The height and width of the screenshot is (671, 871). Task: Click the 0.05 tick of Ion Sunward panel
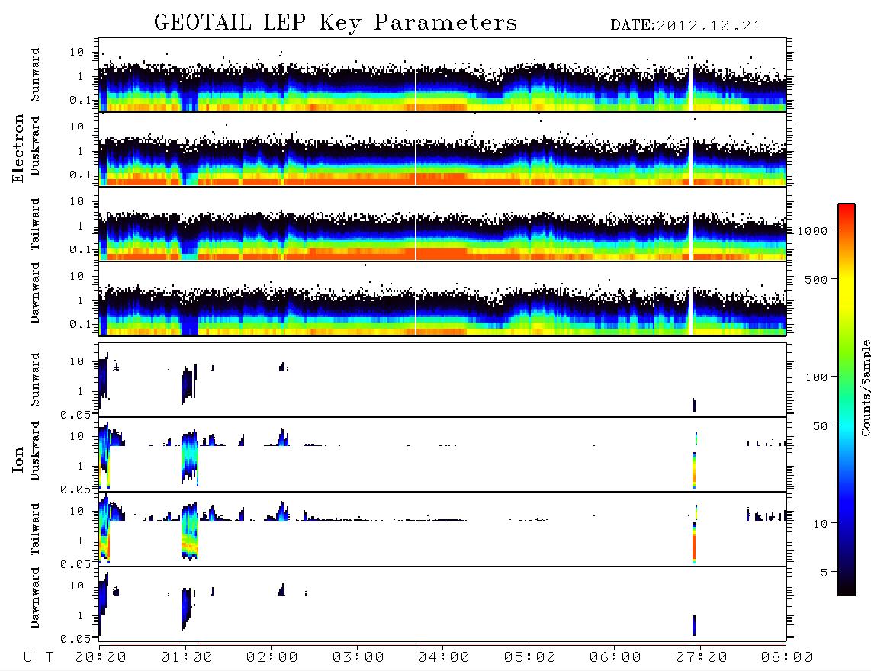pyautogui.click(x=75, y=415)
